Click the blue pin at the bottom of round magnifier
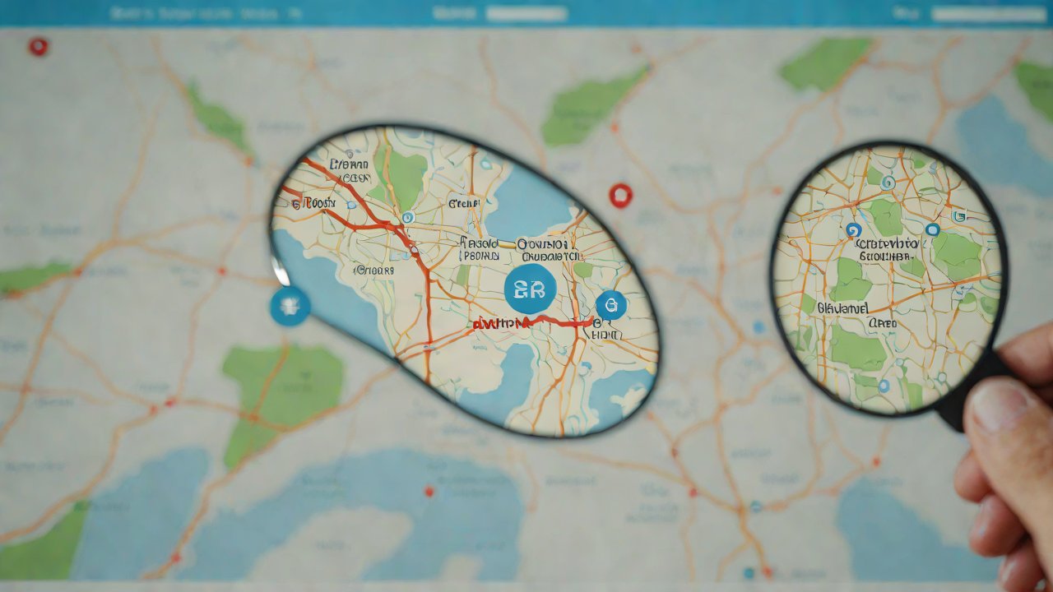Viewport: 1053px width, 592px height. [x=884, y=385]
